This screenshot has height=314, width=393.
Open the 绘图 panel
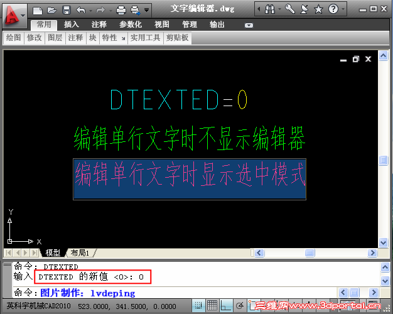[14, 38]
